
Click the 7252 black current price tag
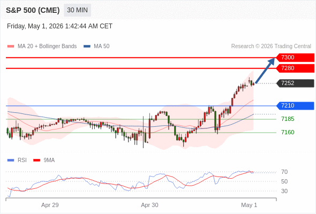(x=295, y=83)
